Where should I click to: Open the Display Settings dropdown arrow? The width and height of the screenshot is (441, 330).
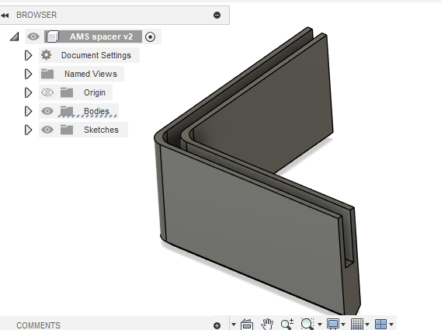click(x=343, y=325)
